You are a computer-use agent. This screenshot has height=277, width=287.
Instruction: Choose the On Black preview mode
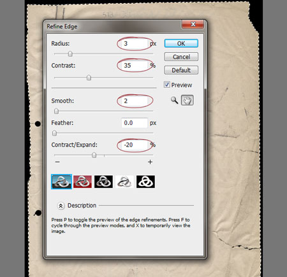click(x=103, y=181)
